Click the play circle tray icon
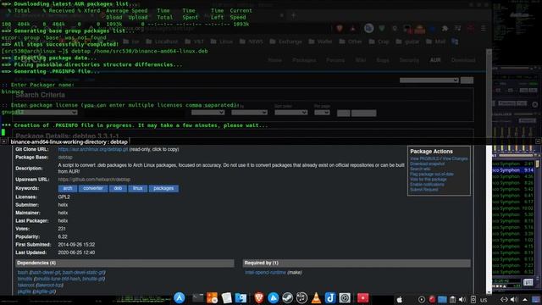 [422, 299]
